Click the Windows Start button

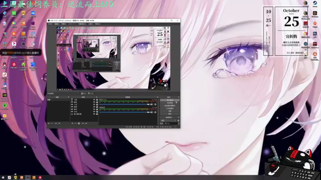(3, 178)
